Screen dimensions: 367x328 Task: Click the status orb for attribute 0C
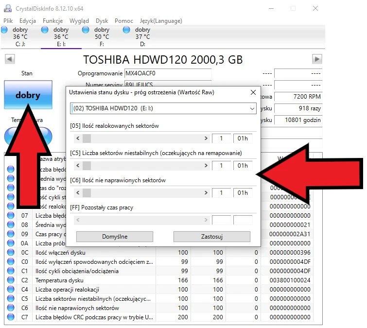point(11,253)
